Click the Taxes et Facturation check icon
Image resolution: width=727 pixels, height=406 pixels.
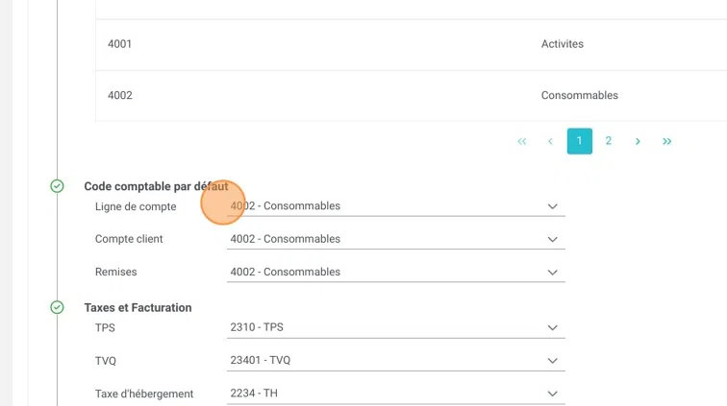[57, 307]
